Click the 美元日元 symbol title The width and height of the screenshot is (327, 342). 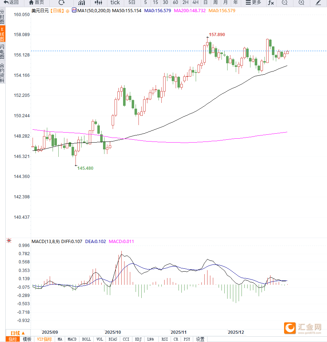click(40, 11)
